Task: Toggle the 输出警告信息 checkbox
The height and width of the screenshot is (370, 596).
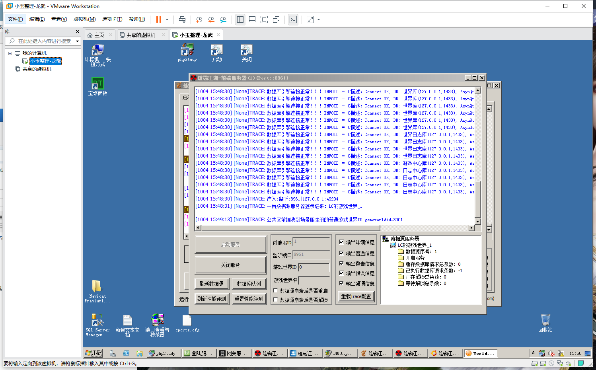Action: tap(341, 263)
